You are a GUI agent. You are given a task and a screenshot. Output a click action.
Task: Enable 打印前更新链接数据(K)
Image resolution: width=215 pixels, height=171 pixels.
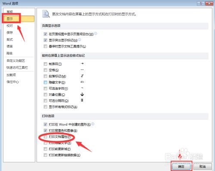coord(46,155)
